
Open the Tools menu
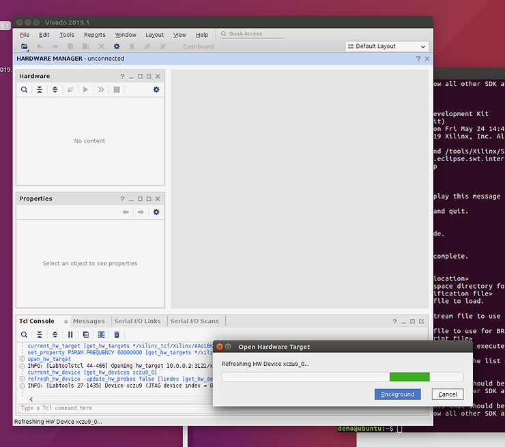point(67,35)
